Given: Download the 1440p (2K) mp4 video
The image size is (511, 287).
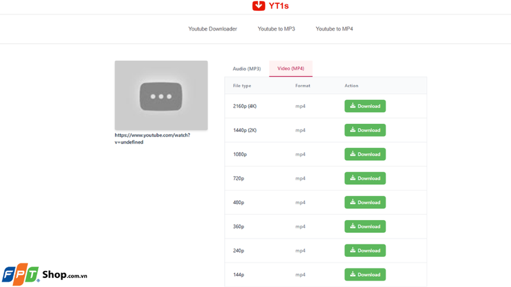Looking at the screenshot, I should 365,130.
